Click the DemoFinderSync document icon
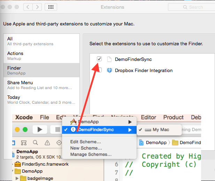 [109, 59]
